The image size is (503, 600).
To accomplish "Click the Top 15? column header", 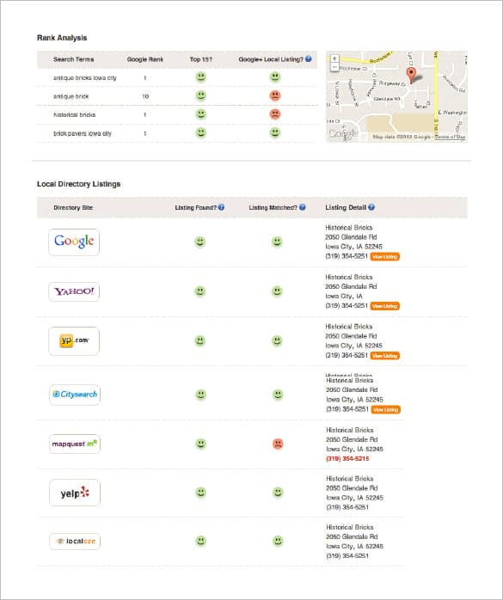I will coord(201,59).
